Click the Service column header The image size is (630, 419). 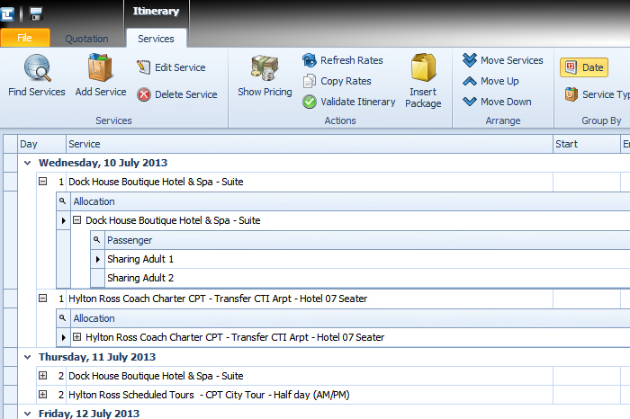pos(310,144)
